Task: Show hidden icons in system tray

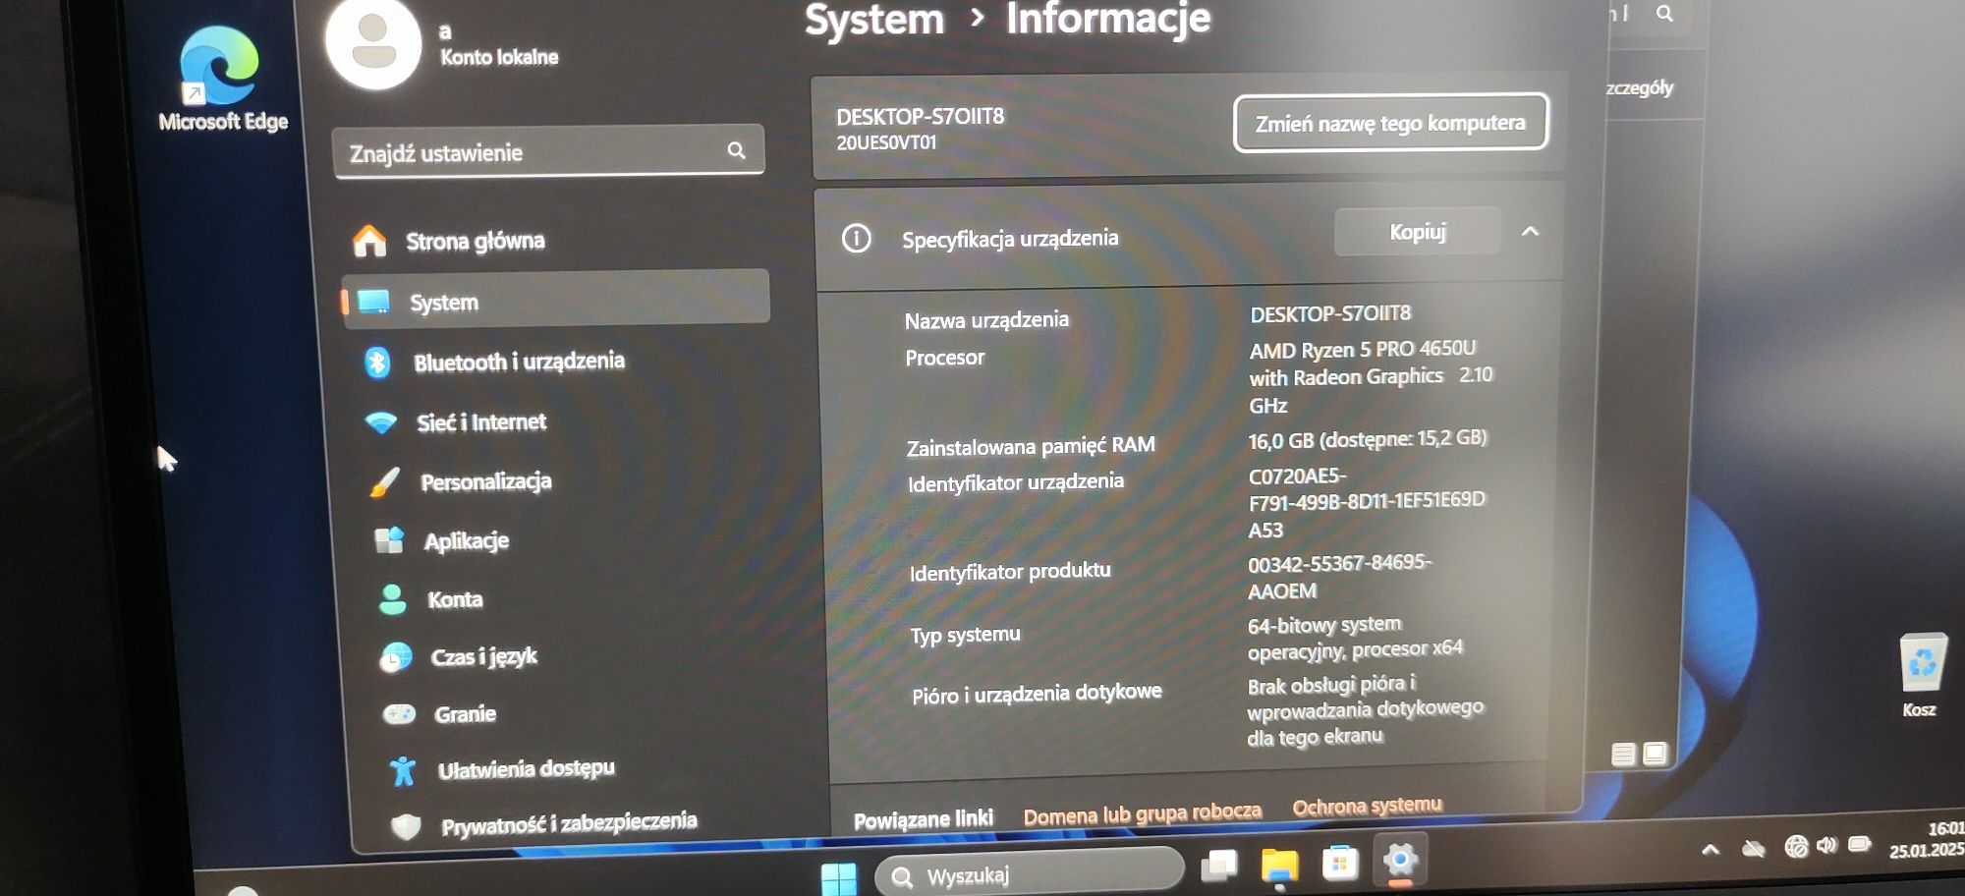Action: [x=1710, y=849]
